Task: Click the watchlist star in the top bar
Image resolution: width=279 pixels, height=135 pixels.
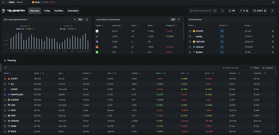Action: click(x=4, y=2)
